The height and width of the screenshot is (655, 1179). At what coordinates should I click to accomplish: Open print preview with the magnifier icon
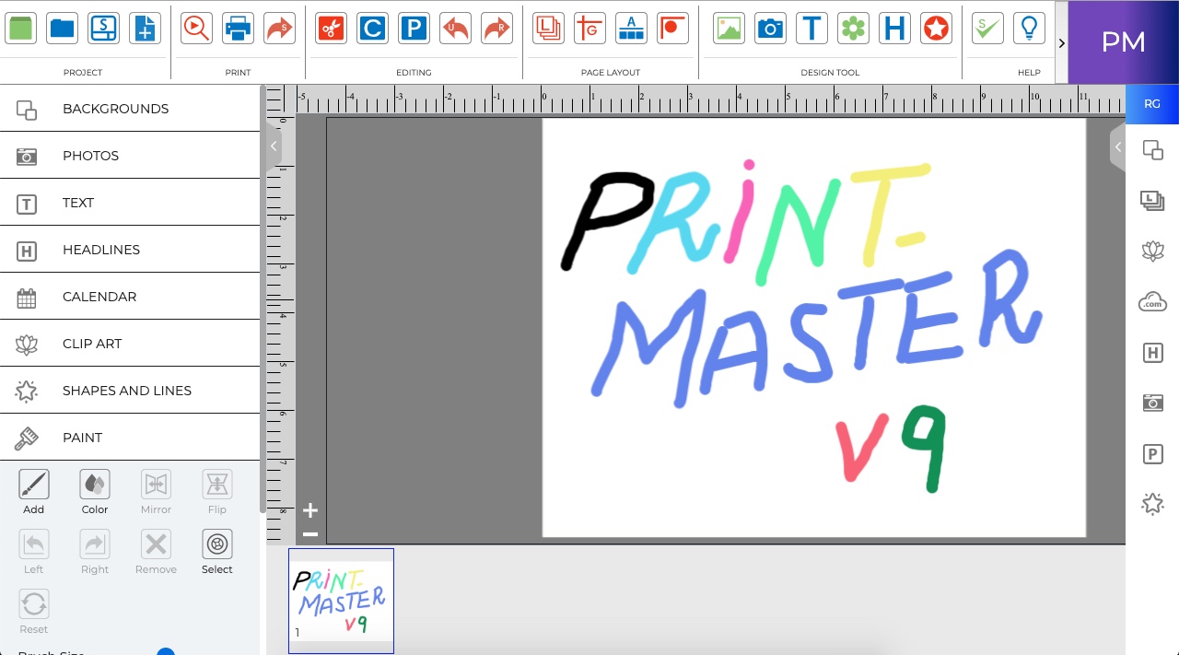(x=196, y=28)
